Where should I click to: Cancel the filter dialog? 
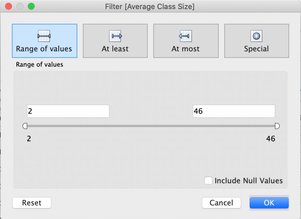point(221,203)
